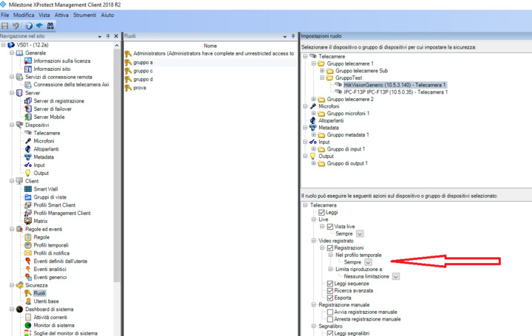
Task: Select the gruppo c role
Action: (x=143, y=71)
